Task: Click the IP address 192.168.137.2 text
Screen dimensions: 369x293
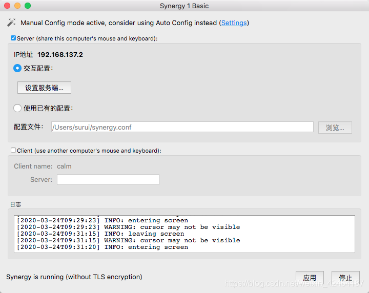Action: pos(60,55)
